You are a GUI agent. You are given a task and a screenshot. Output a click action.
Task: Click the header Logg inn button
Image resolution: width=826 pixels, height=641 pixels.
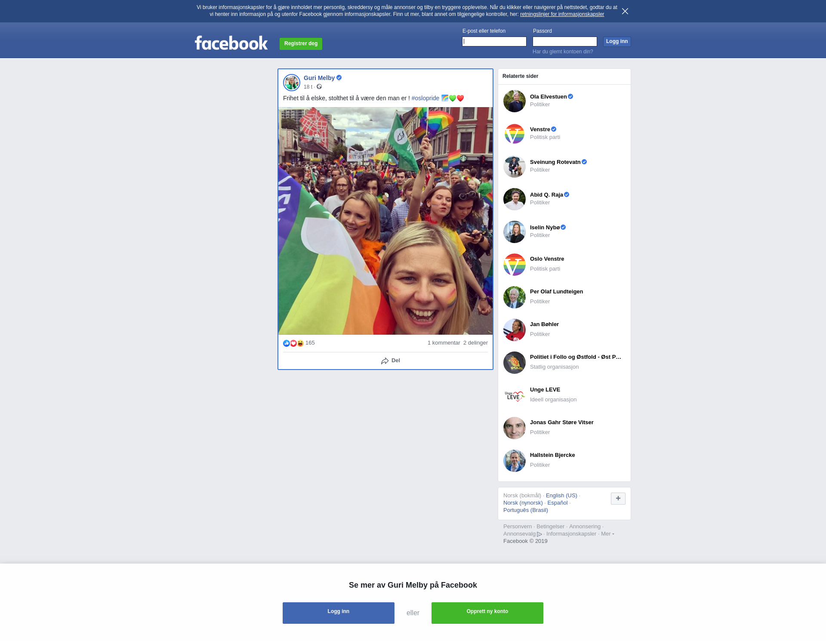click(617, 41)
